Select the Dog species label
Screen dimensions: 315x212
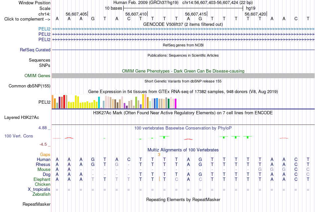tap(47, 175)
